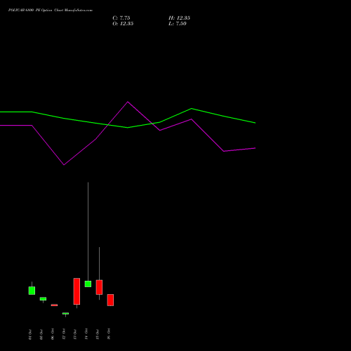Click the "06 Oct" date axis label

[53, 334]
